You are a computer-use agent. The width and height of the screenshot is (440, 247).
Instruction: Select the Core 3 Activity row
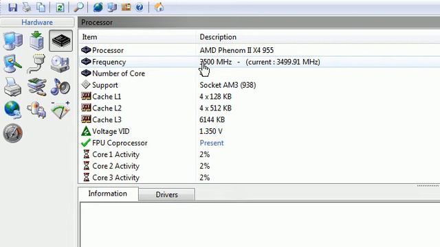(259, 178)
